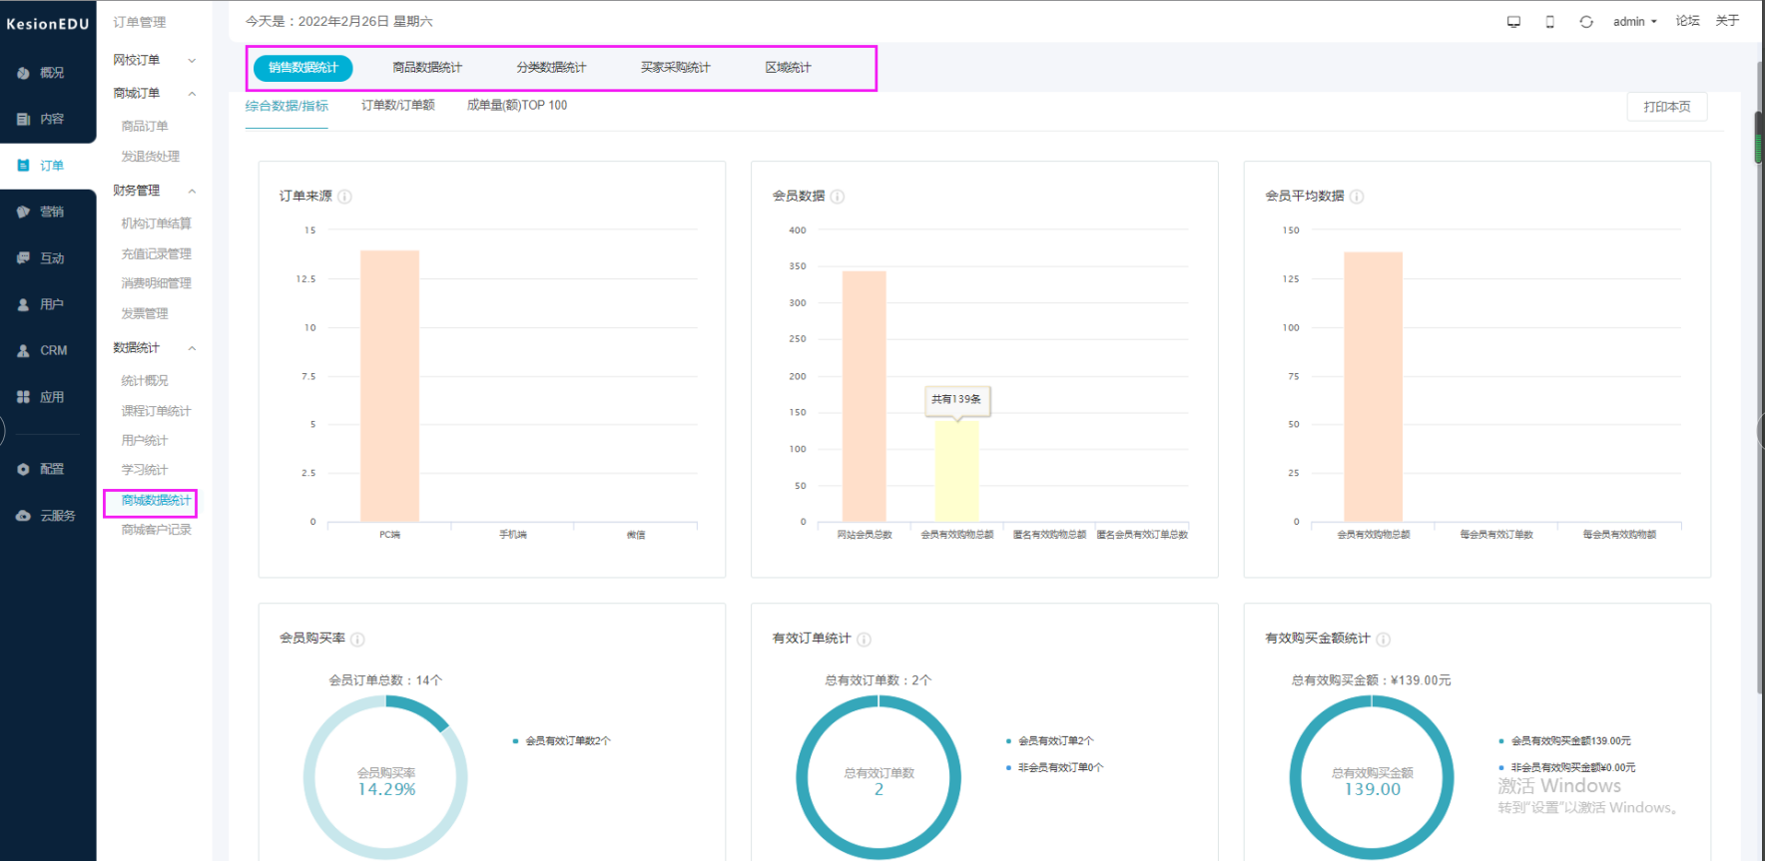Toggle 非会员有效订单0个 legend item
The image size is (1765, 861).
(1055, 767)
